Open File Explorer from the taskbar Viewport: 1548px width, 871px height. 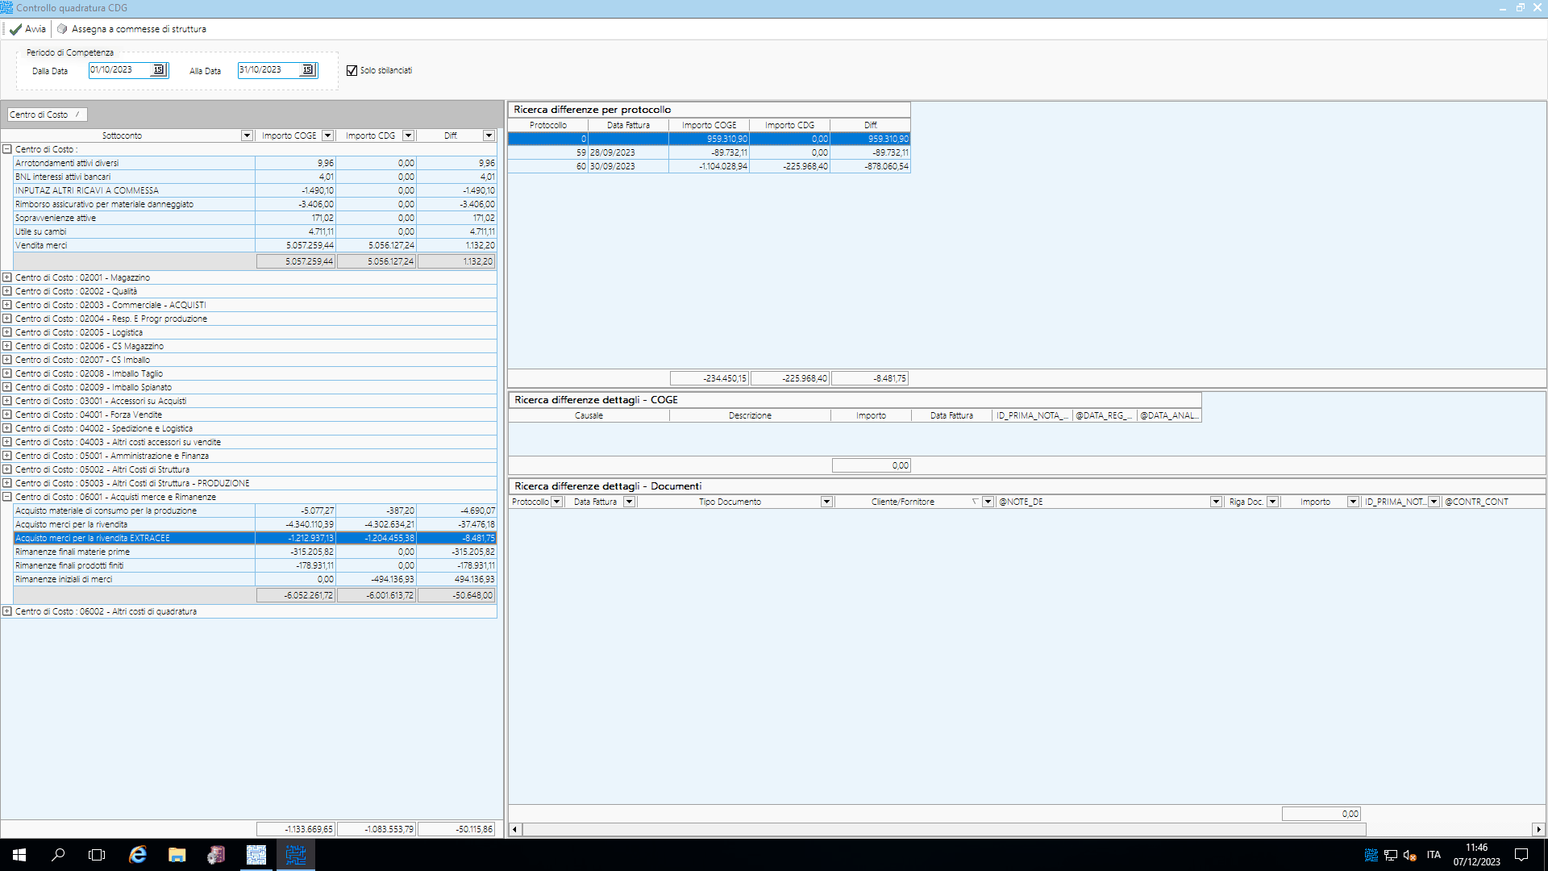pyautogui.click(x=177, y=855)
